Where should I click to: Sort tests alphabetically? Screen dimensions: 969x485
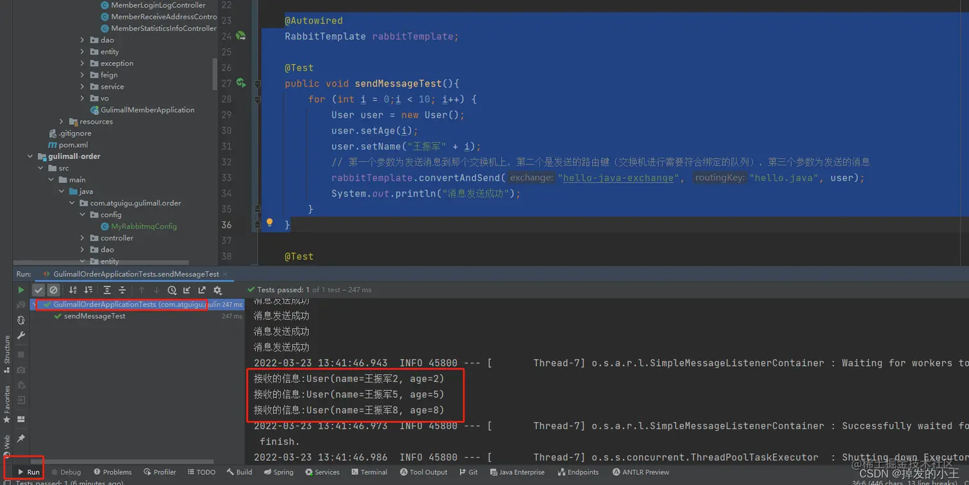(73, 290)
